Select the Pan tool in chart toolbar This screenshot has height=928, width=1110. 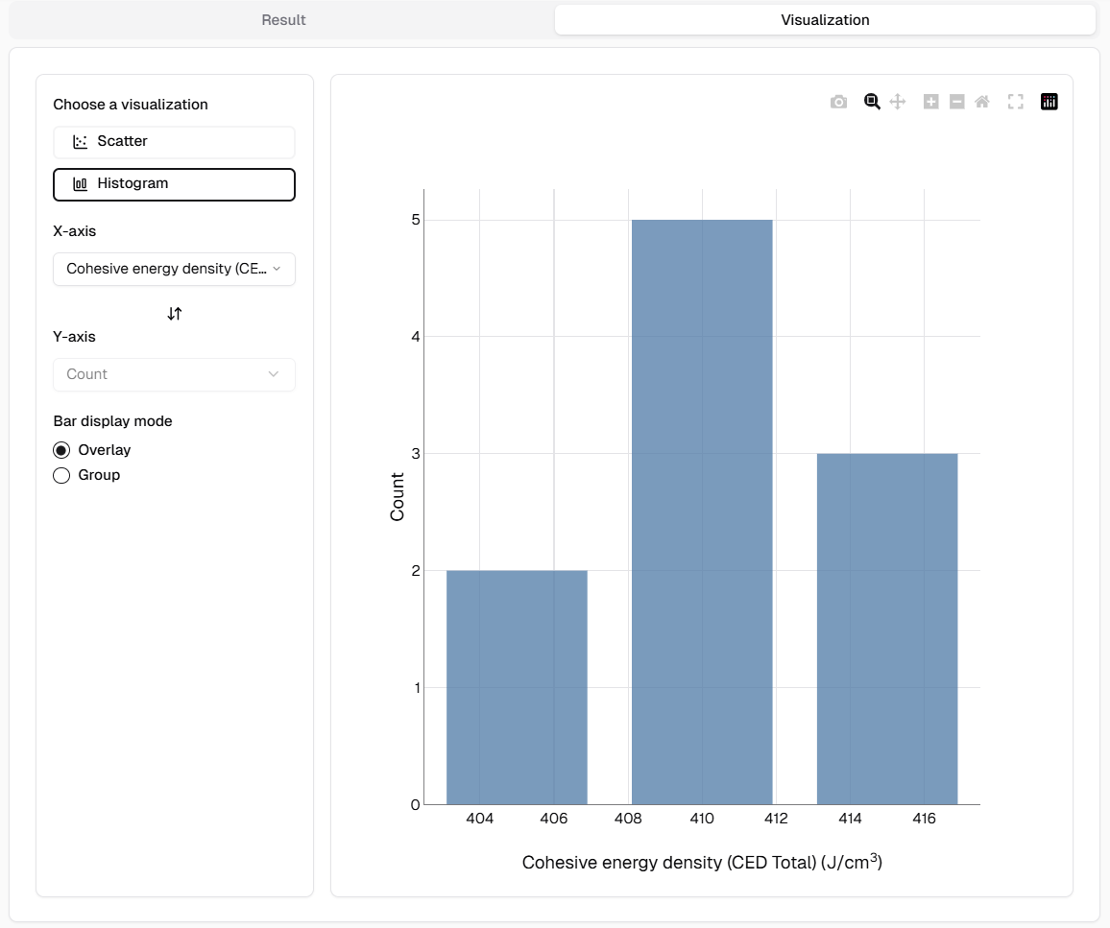(898, 102)
